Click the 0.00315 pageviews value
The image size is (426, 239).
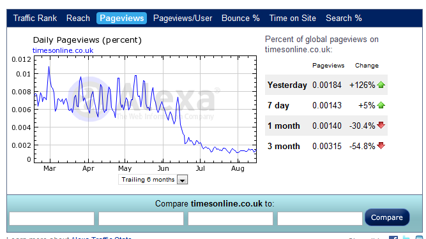[x=327, y=146]
